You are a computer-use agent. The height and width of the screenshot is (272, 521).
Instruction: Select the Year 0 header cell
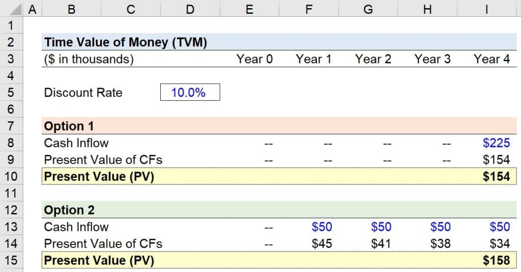[254, 59]
